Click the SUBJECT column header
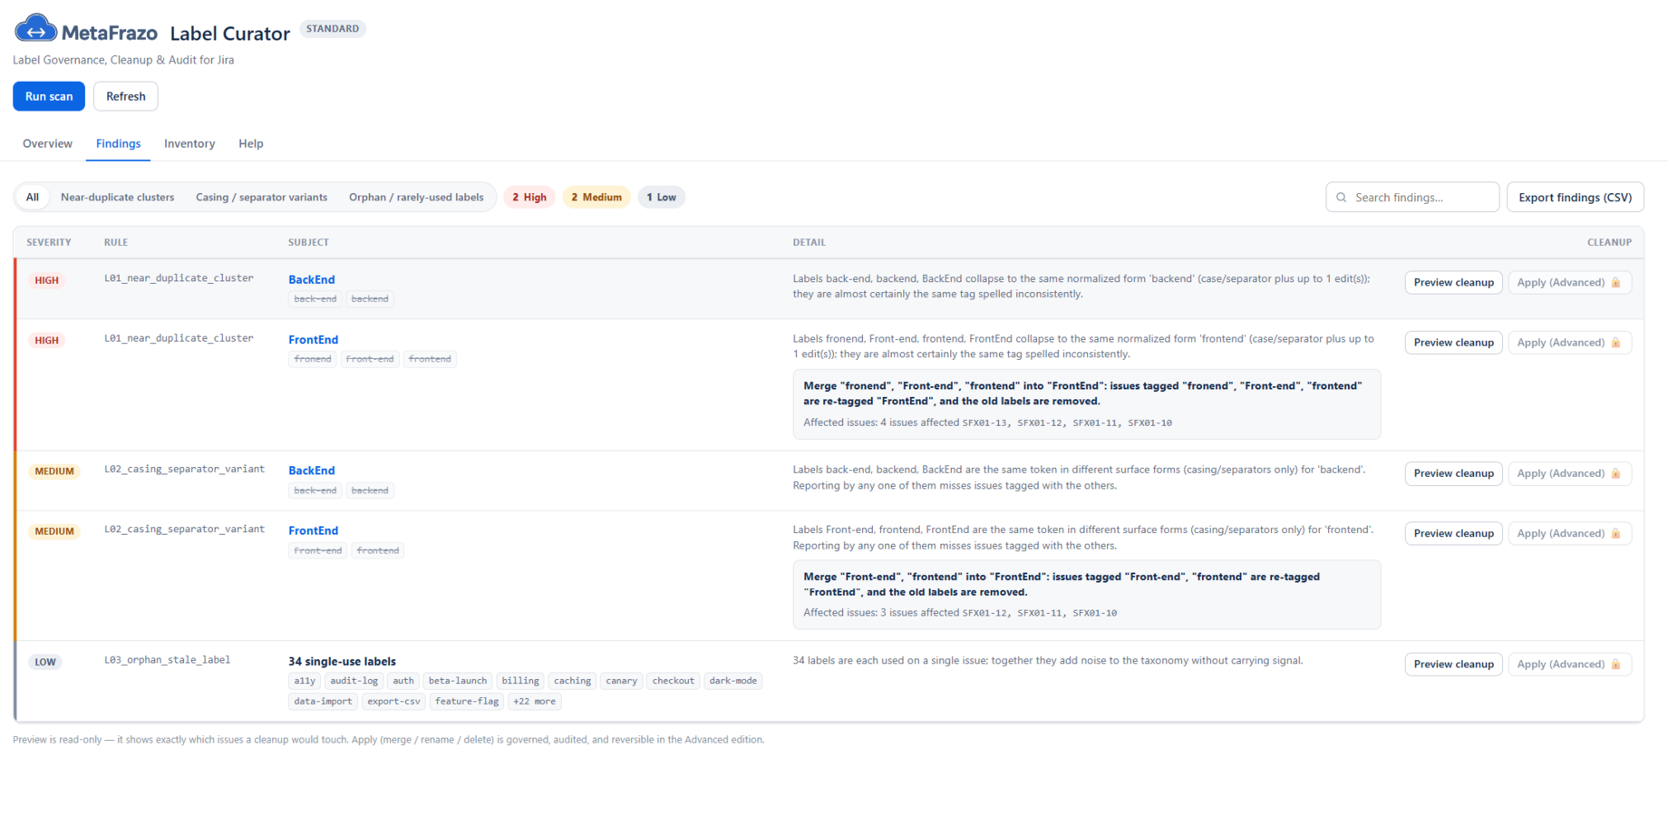Viewport: 1668px width, 816px height. [309, 243]
